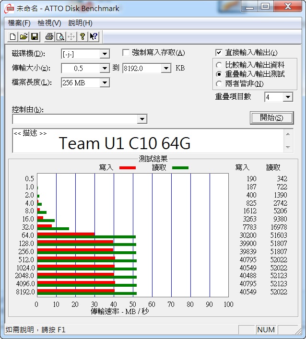The image size is (306, 339).
Task: Click the NUM indicator in status bar
Action: pos(266,330)
